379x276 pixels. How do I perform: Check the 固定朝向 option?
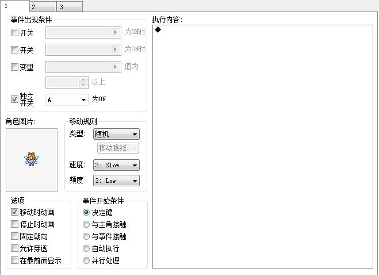pyautogui.click(x=14, y=236)
